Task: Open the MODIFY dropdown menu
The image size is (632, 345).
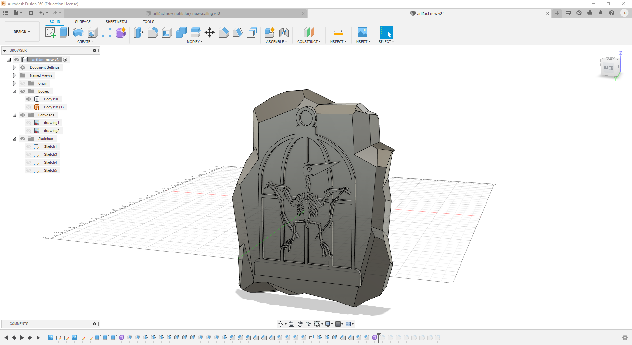Action: click(195, 42)
